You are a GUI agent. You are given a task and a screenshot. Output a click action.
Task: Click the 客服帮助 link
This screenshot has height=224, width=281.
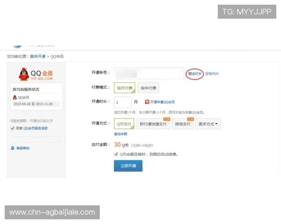coord(23,148)
